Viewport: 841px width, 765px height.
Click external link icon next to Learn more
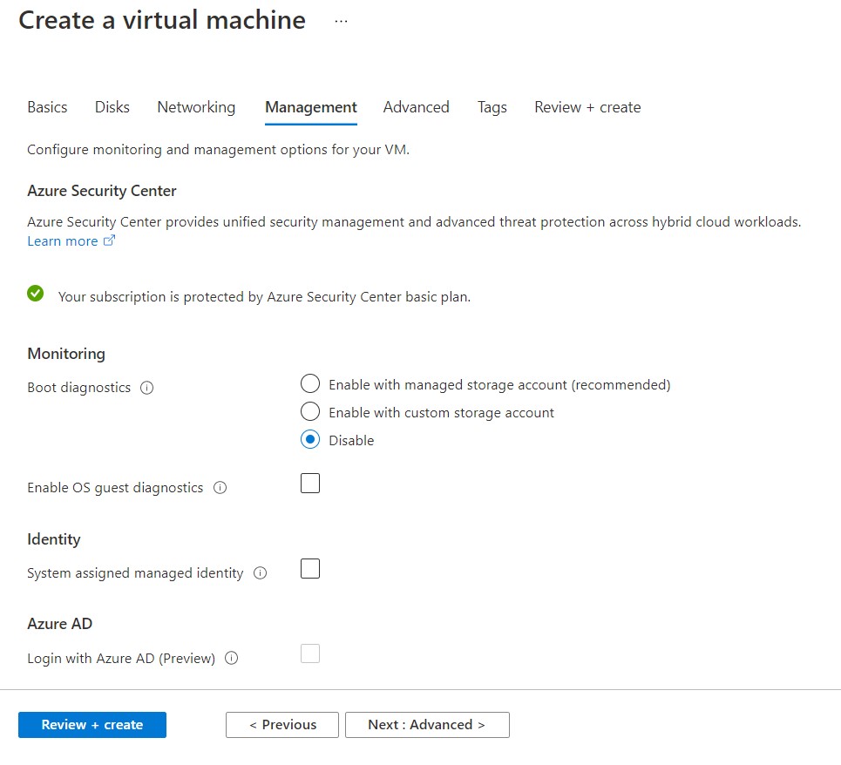pos(109,241)
